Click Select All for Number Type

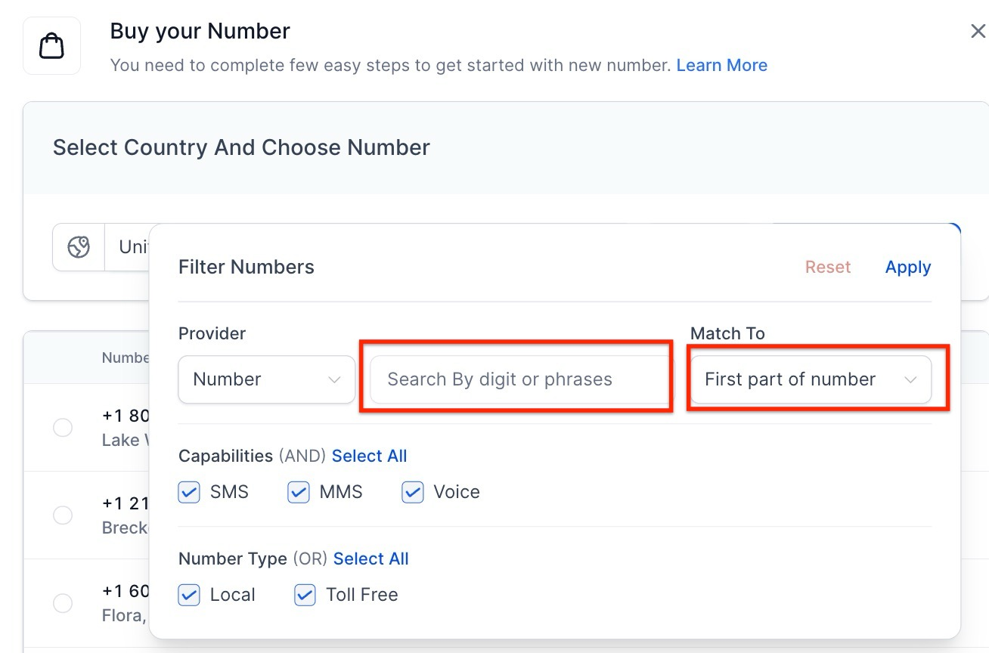[370, 559]
